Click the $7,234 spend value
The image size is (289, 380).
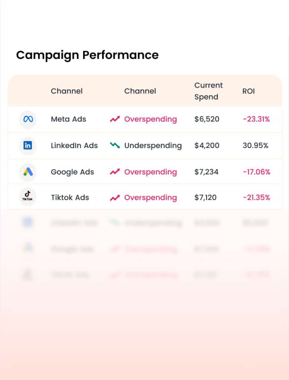tap(206, 172)
